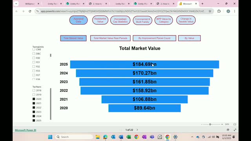Click the taskbar Search box
The width and height of the screenshot is (251, 141).
click(74, 137)
